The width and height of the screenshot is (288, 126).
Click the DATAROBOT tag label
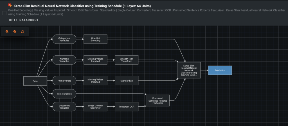[29, 20]
